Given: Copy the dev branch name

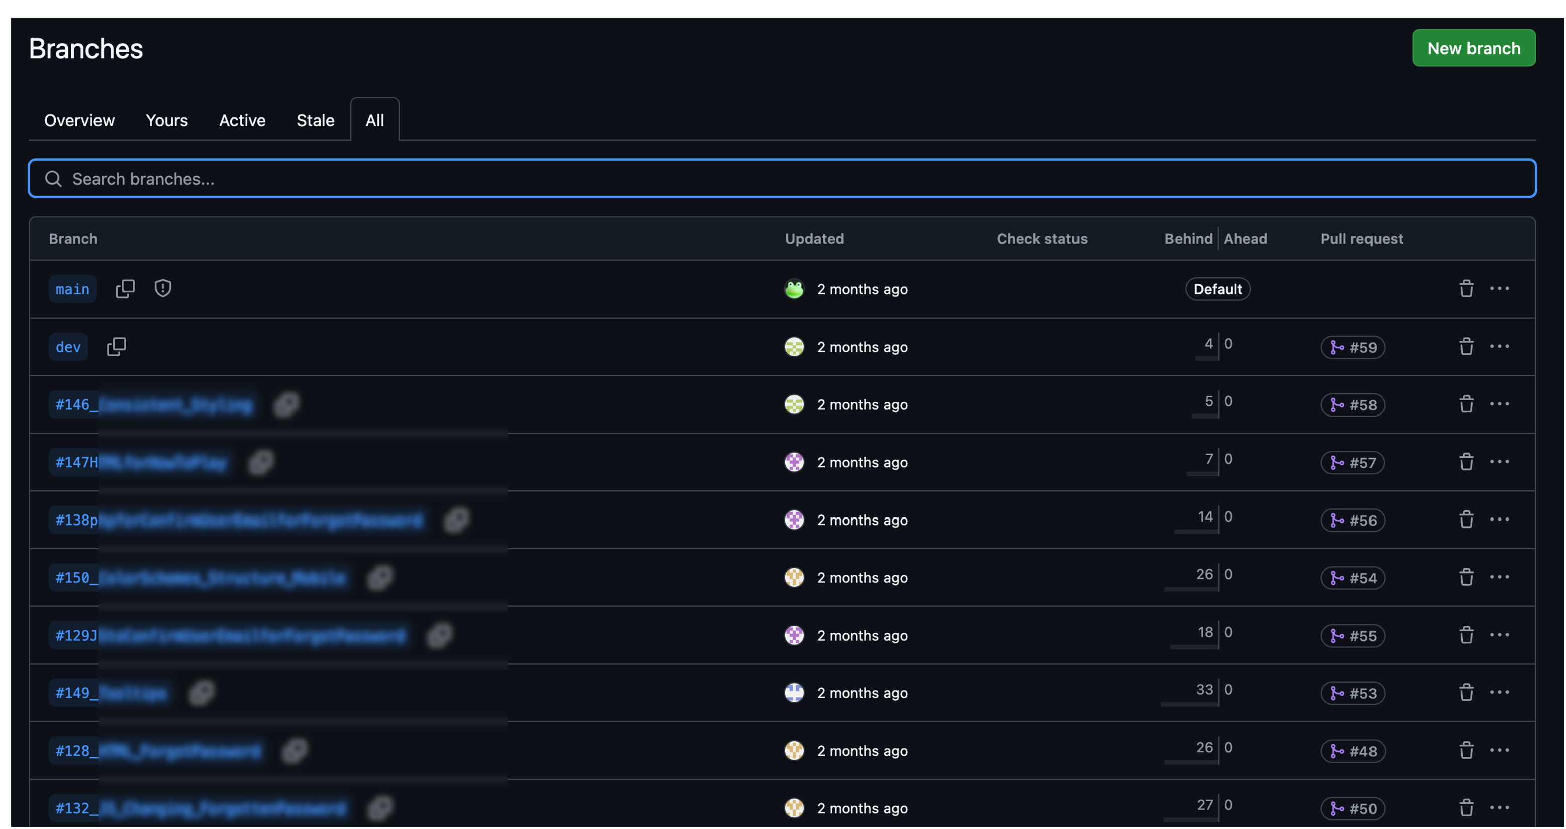Looking at the screenshot, I should point(116,347).
